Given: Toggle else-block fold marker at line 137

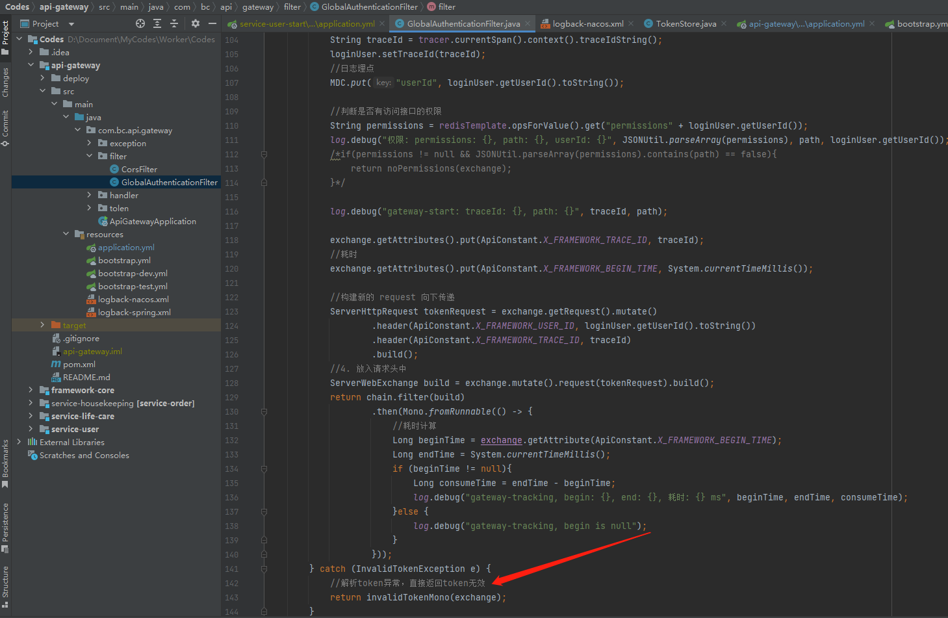Looking at the screenshot, I should coord(264,512).
